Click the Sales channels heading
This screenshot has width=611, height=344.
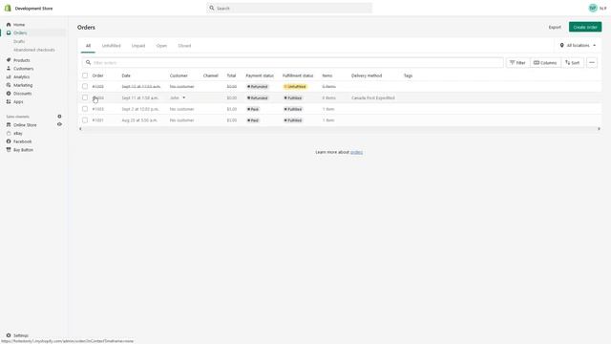17,117
